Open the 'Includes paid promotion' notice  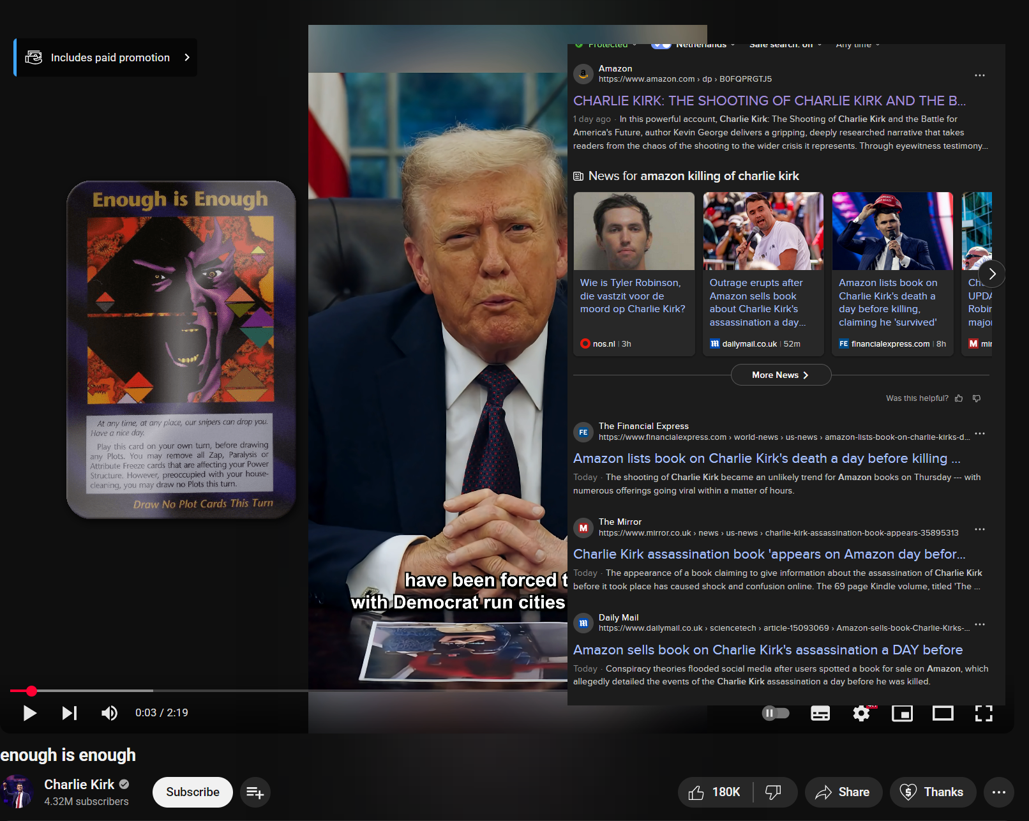click(x=106, y=57)
